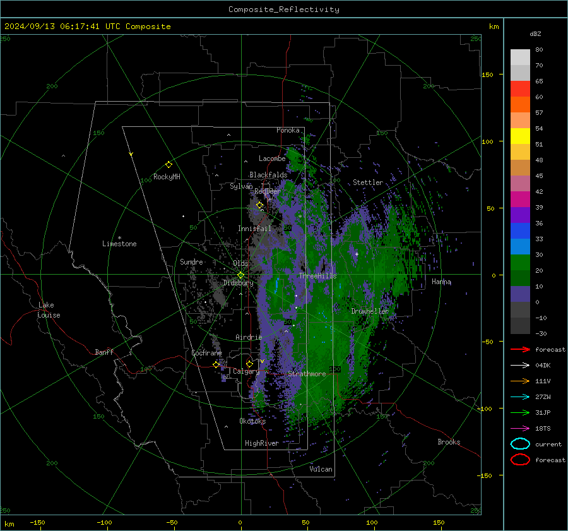Click the magenta 18TS arrow legend icon
Viewport: 568px width, 531px height.
520,429
